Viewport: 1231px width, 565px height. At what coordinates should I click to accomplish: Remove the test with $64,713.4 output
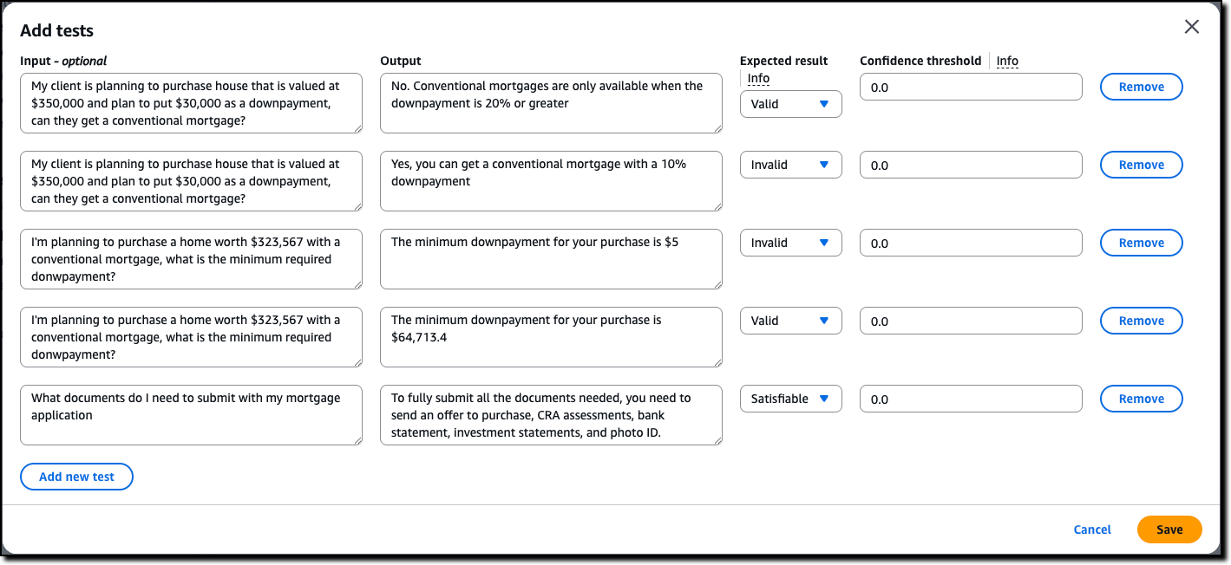point(1141,321)
